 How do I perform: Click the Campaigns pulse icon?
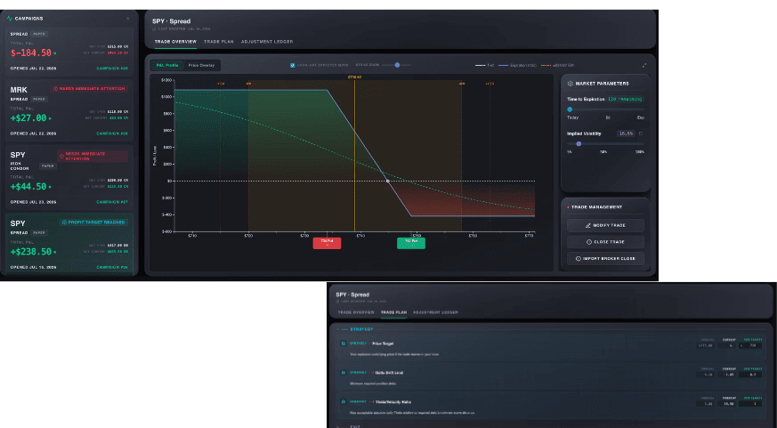10,19
